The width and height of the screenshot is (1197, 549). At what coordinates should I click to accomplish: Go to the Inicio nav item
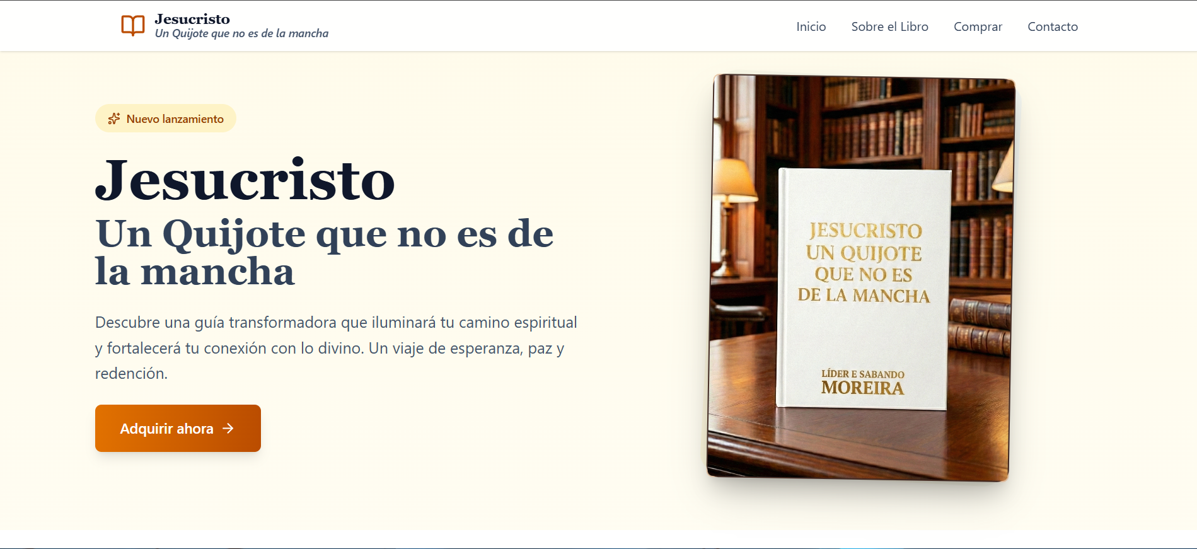[x=811, y=26]
